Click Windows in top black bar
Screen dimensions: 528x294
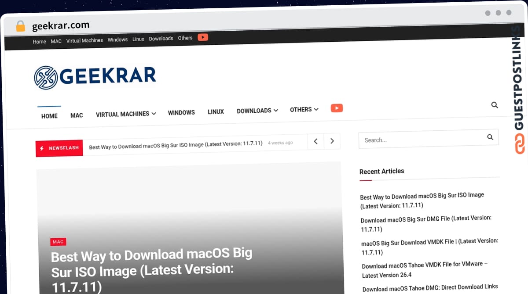click(x=117, y=39)
